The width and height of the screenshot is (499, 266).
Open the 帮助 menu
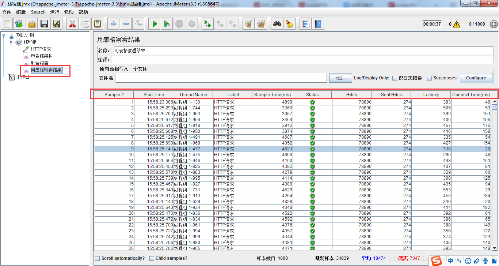(83, 12)
